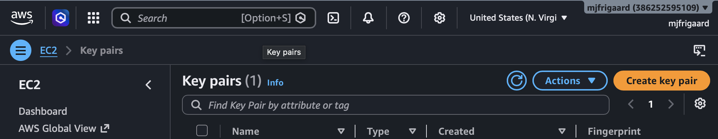This screenshot has width=718, height=139.
Task: Collapse the EC2 side navigation
Action: tap(148, 85)
